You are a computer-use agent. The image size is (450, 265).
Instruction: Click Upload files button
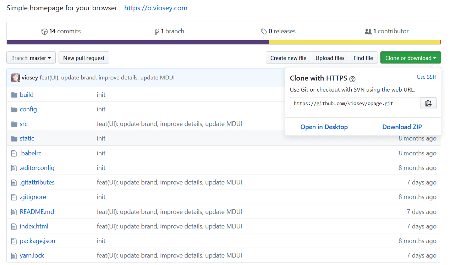[330, 58]
